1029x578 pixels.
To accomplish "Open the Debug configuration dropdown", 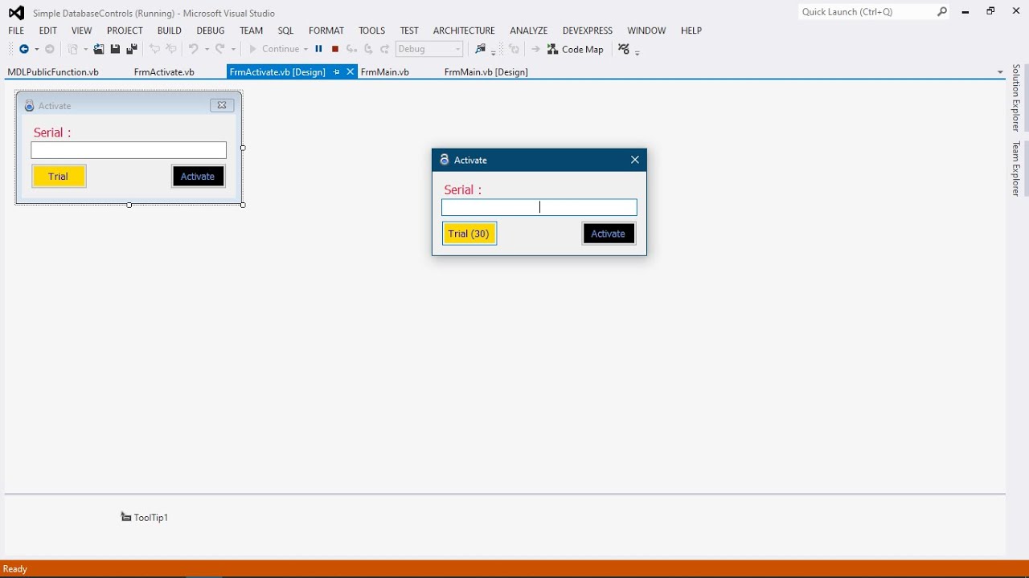I will 429,49.
